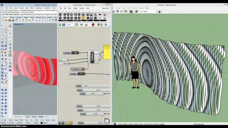The height and width of the screenshot is (128, 228).
Task: Click the sketch pencil icon in Grasshopper toolbar
Action: click(x=86, y=25)
